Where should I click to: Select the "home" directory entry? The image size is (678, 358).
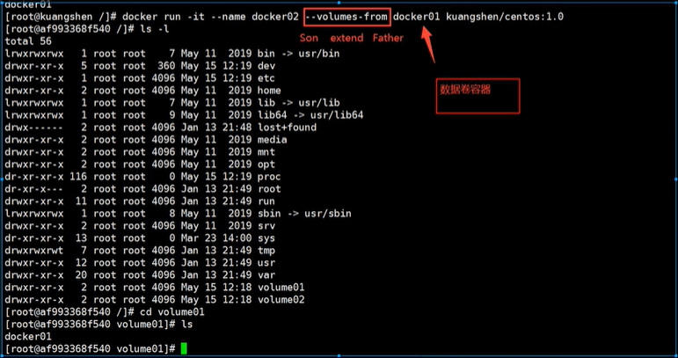click(x=269, y=91)
